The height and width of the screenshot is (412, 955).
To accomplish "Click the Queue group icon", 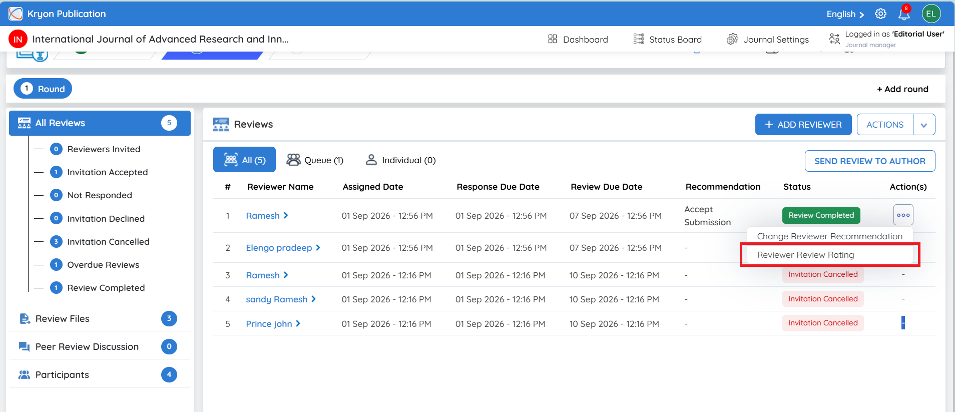I will (293, 160).
